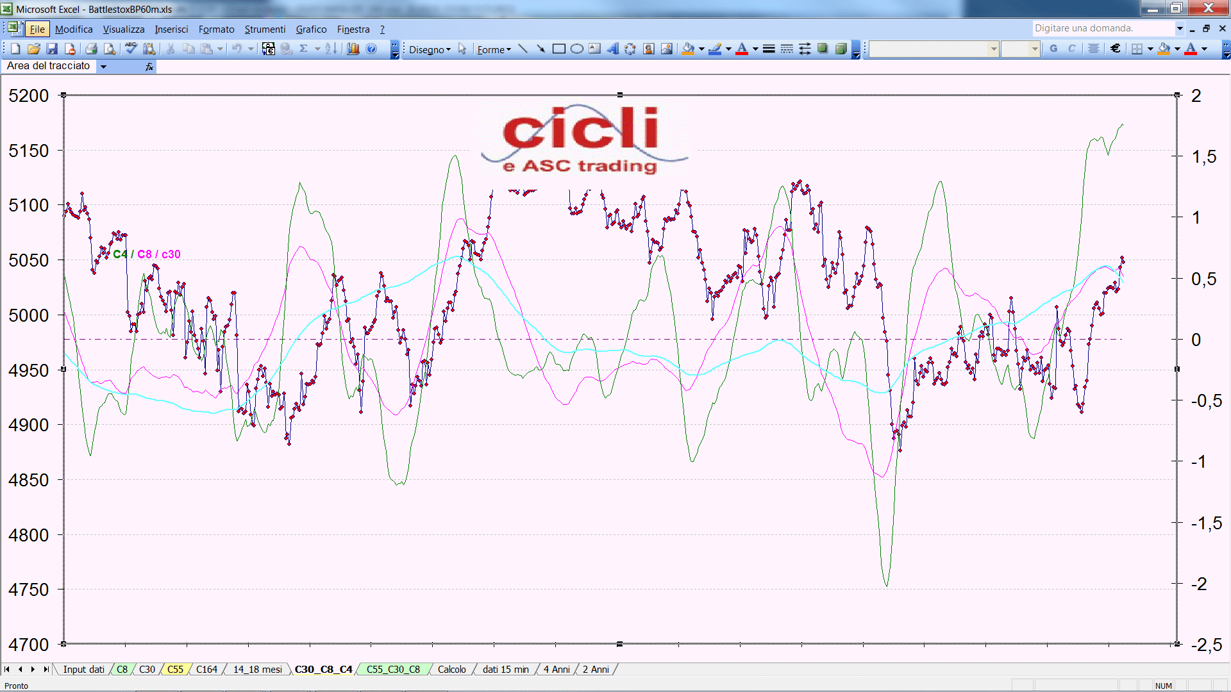Select the Arrow drawing tool
This screenshot has width=1231, height=692.
[540, 49]
